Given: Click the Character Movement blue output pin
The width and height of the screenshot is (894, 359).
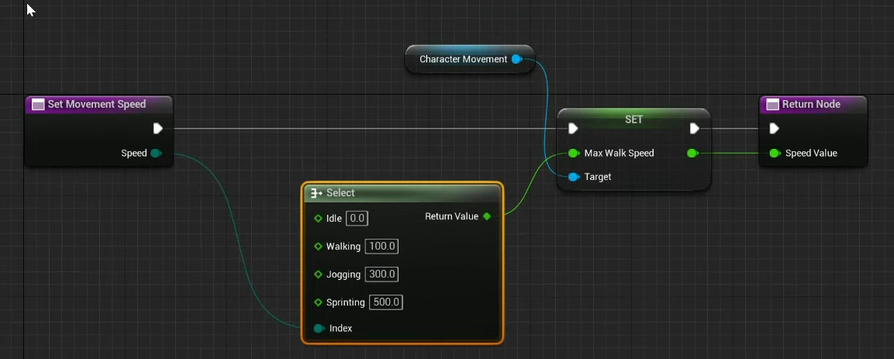Looking at the screenshot, I should tap(516, 59).
